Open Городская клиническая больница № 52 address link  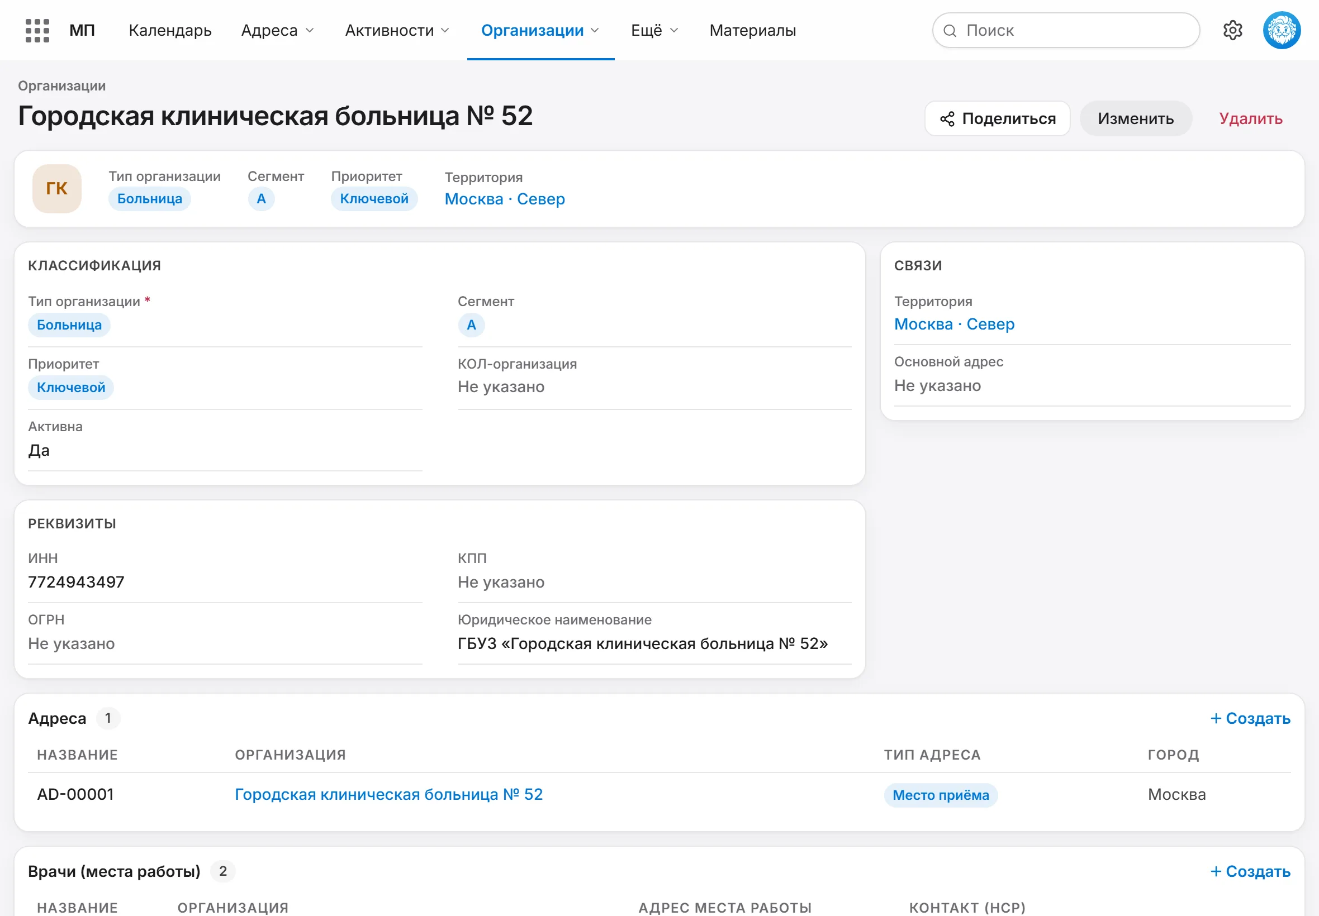(389, 794)
